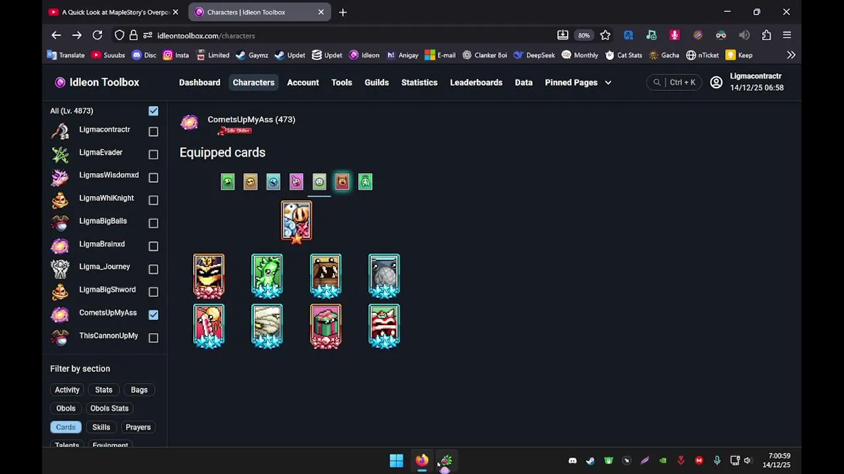Image resolution: width=844 pixels, height=474 pixels.
Task: Filter by Activity section
Action: click(67, 390)
